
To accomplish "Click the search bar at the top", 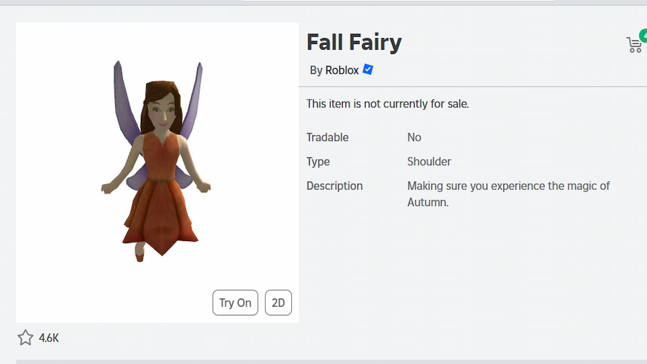I will point(399,2).
